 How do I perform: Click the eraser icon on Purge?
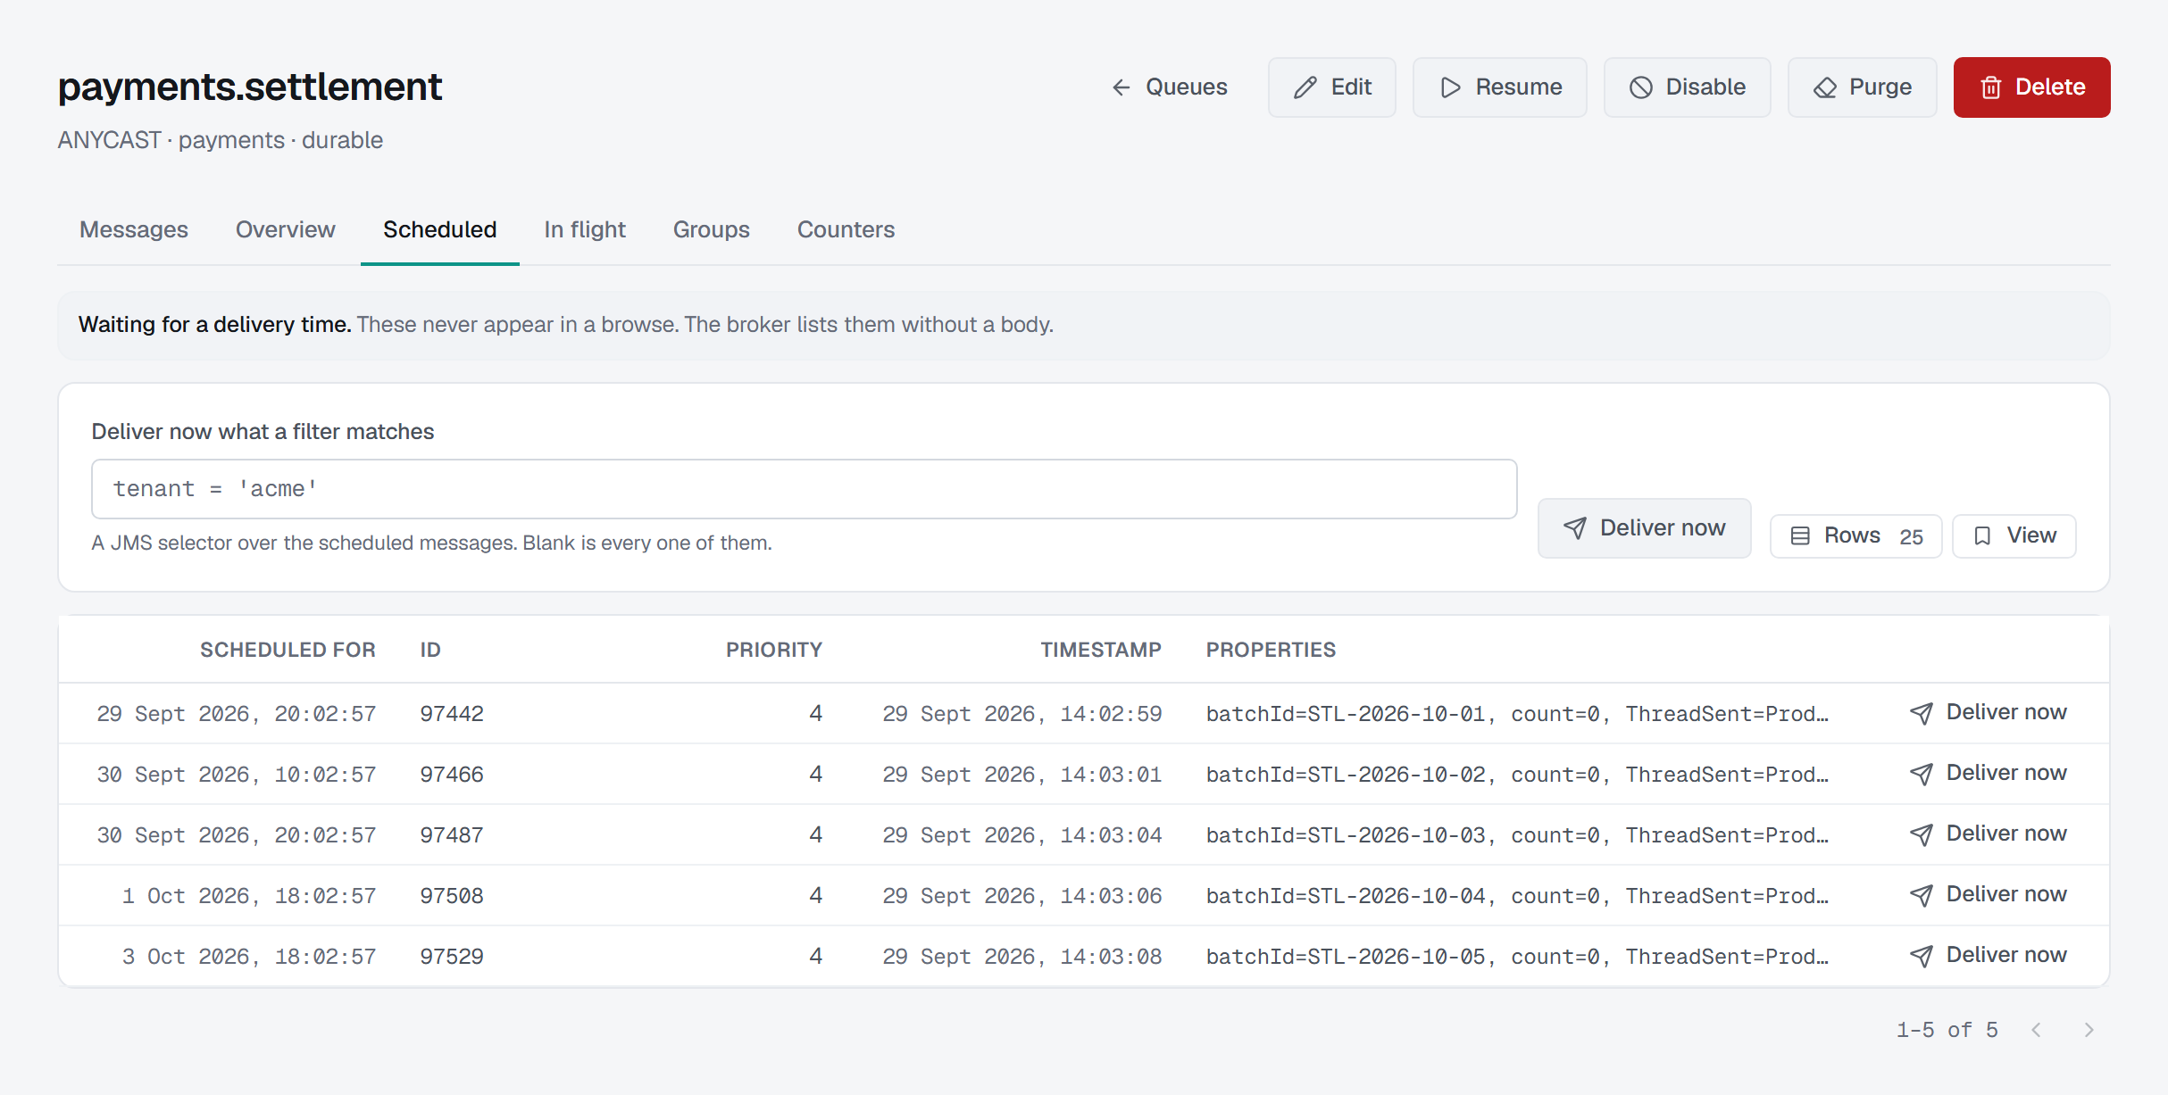[1824, 87]
